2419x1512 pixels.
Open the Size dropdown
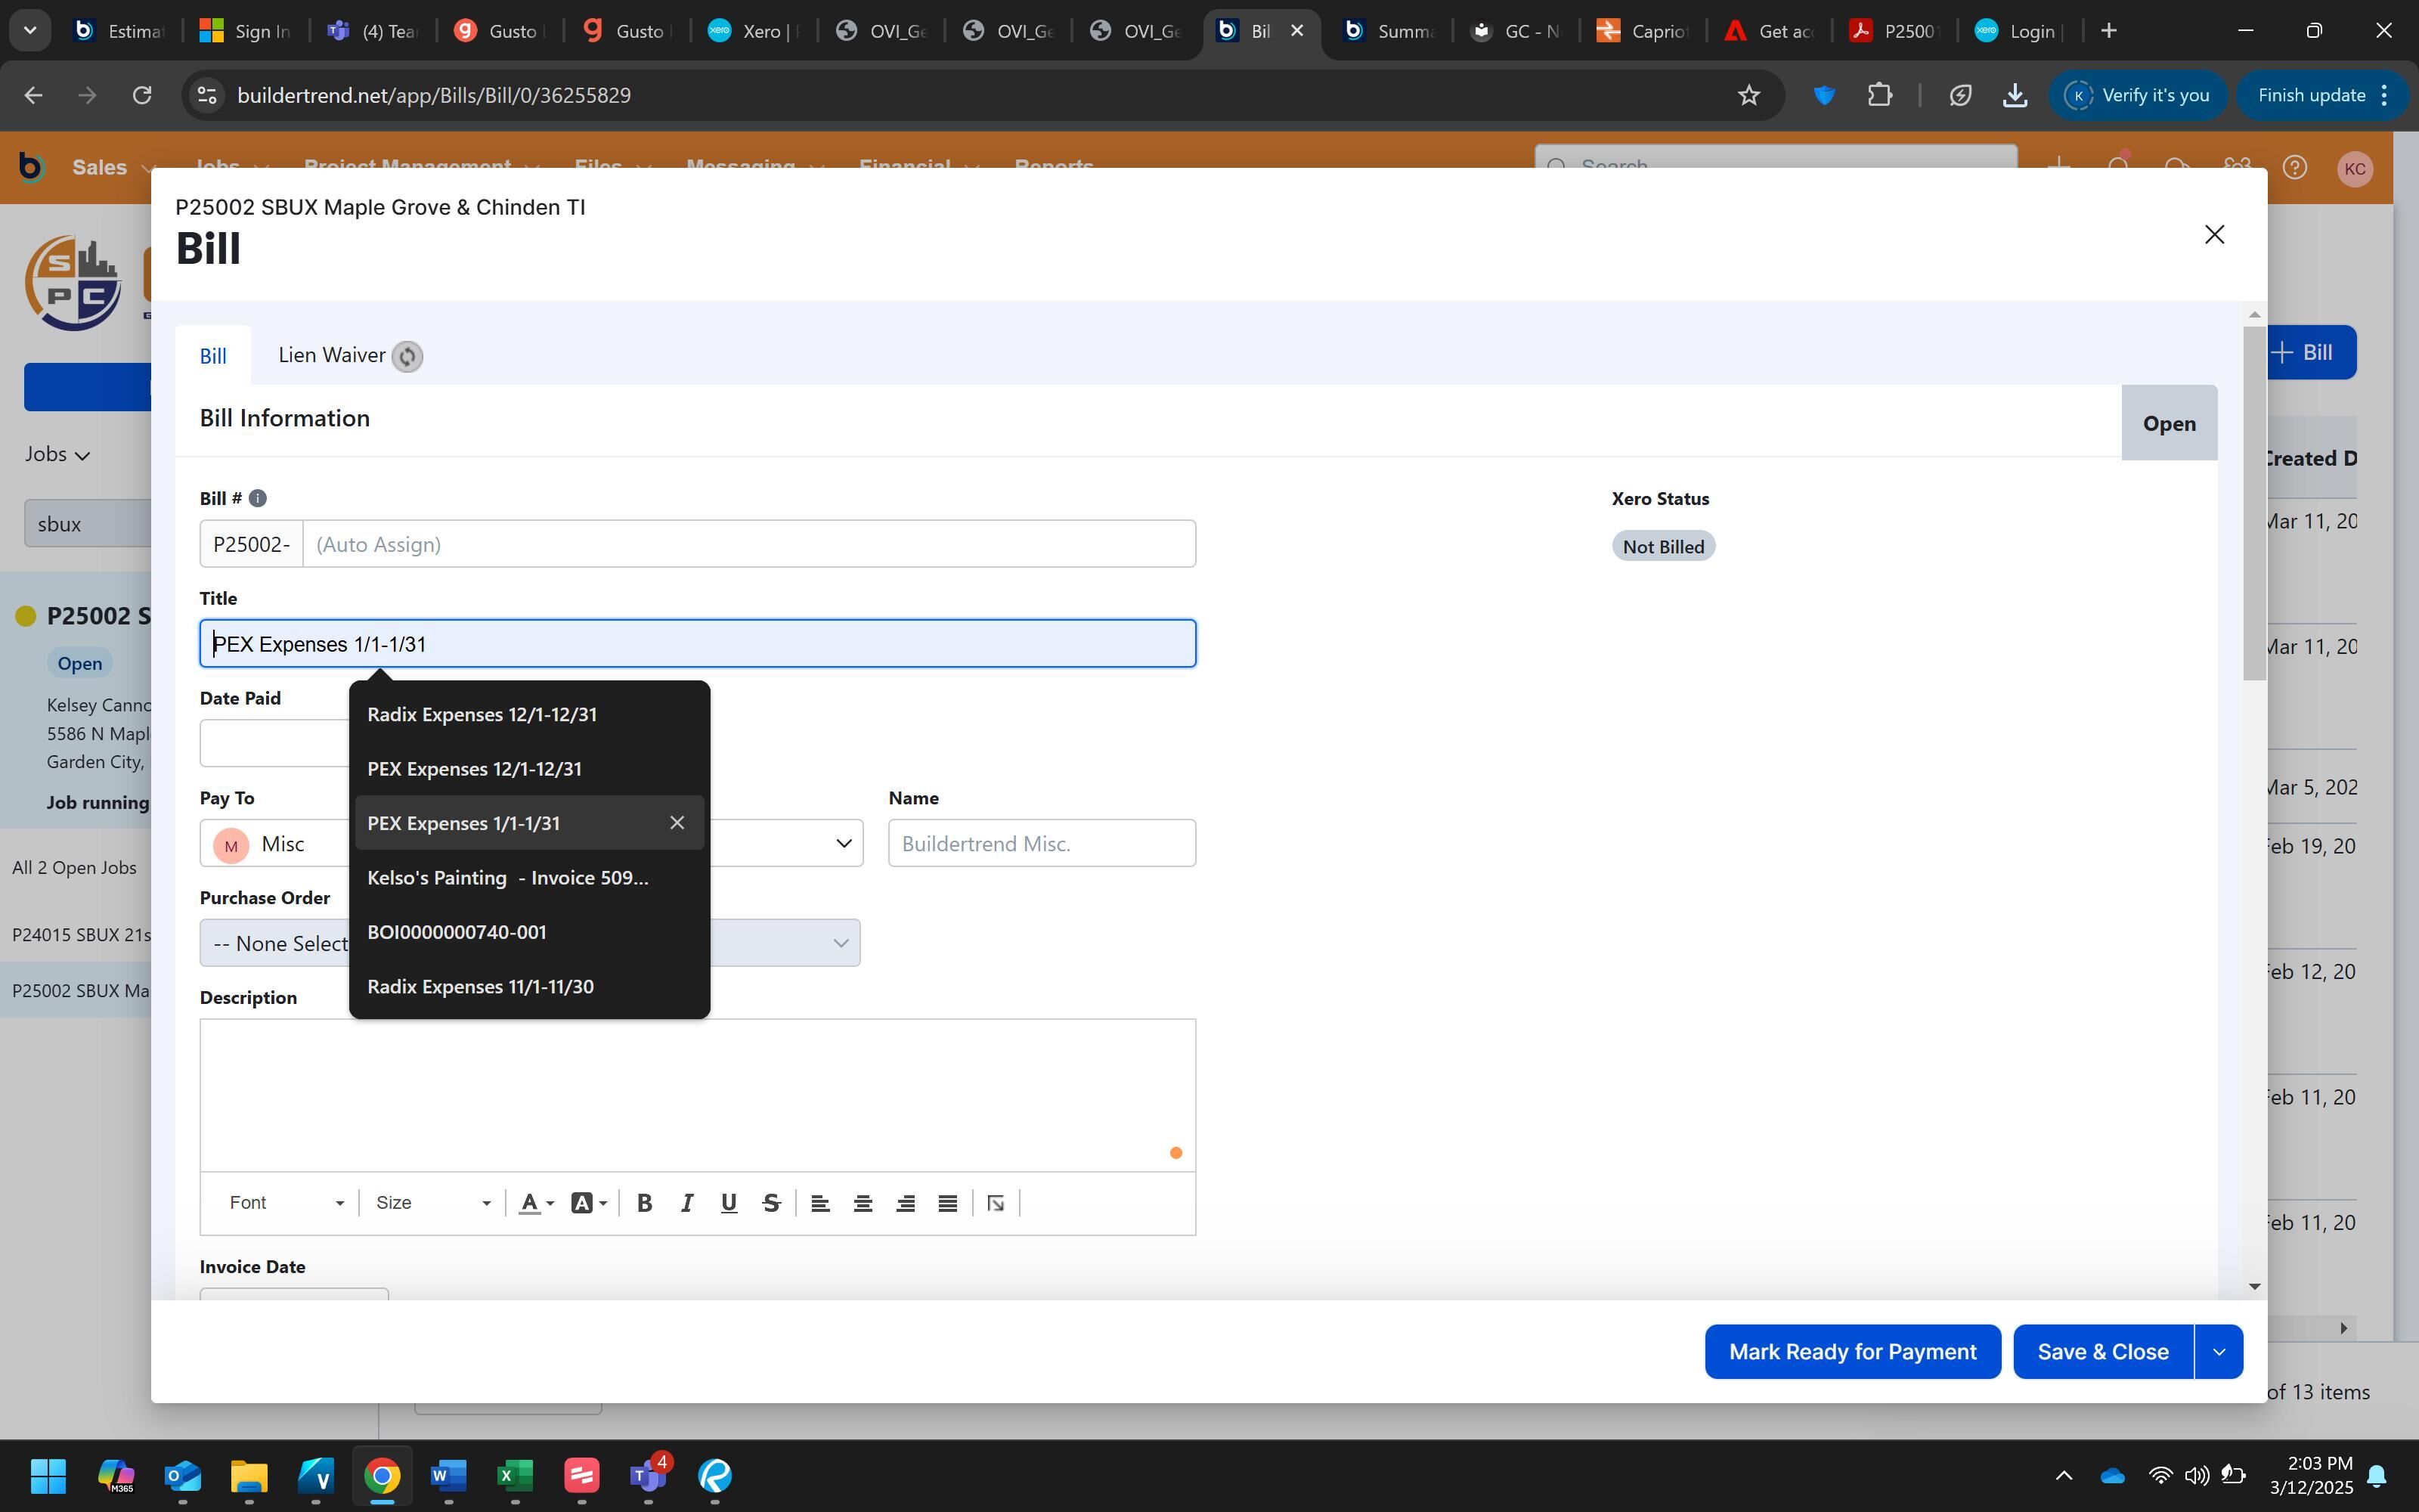pos(432,1203)
